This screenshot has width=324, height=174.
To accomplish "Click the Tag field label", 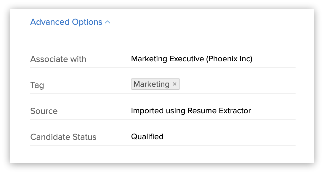I will 37,85.
